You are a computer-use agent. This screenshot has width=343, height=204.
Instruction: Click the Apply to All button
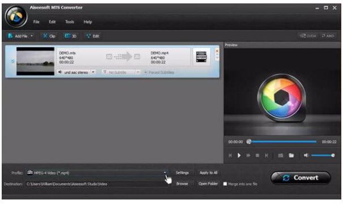(x=208, y=173)
